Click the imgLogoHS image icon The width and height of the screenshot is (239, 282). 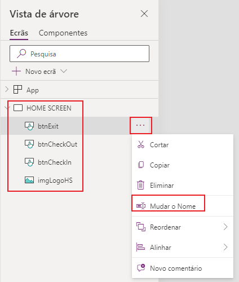[x=29, y=180]
